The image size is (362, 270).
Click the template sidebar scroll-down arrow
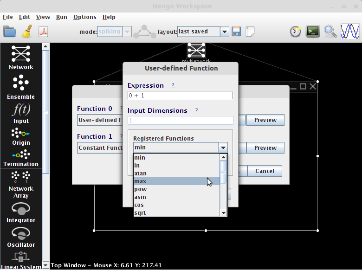(x=45, y=265)
